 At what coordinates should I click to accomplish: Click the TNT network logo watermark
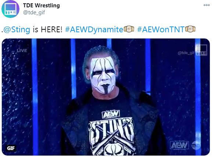[195, 145]
